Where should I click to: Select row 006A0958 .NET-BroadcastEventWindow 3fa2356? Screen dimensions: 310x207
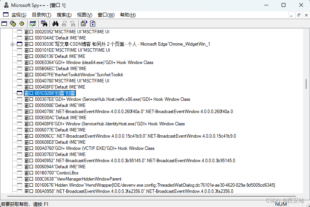[129, 191]
